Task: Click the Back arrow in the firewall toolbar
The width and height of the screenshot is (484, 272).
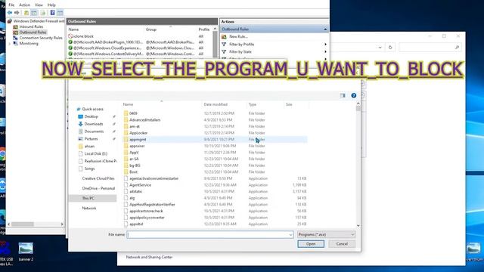Action: pos(10,13)
